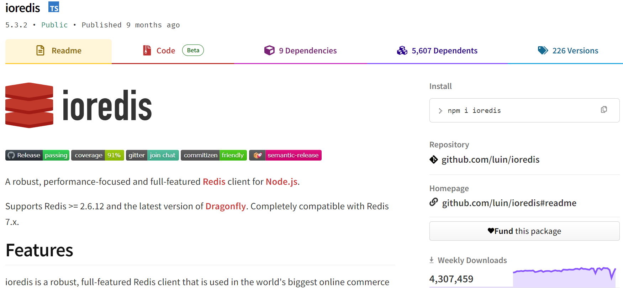
Task: Click the heart icon on Fund button
Action: coord(491,231)
